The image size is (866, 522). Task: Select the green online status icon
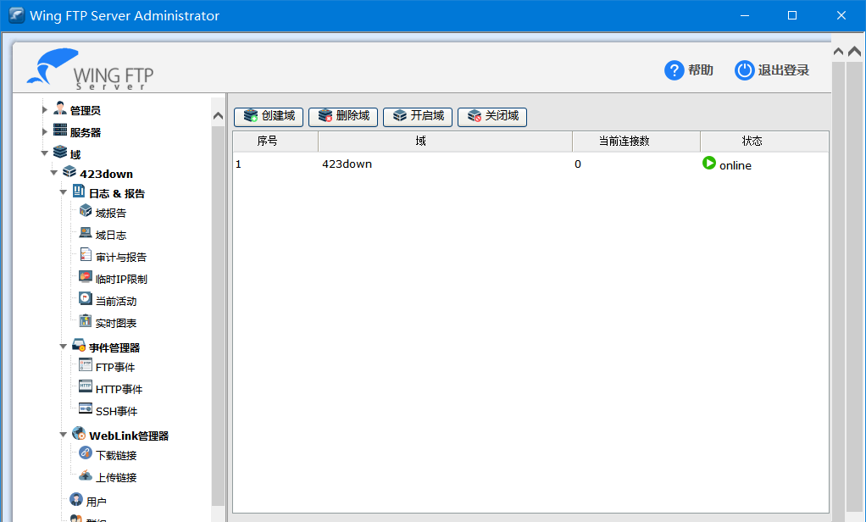[x=709, y=164]
